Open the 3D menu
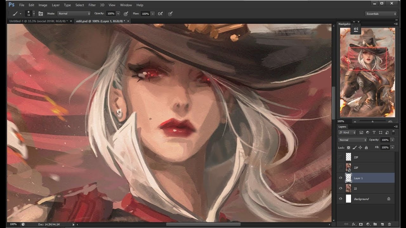Image resolution: width=406 pixels, height=228 pixels. point(102,5)
